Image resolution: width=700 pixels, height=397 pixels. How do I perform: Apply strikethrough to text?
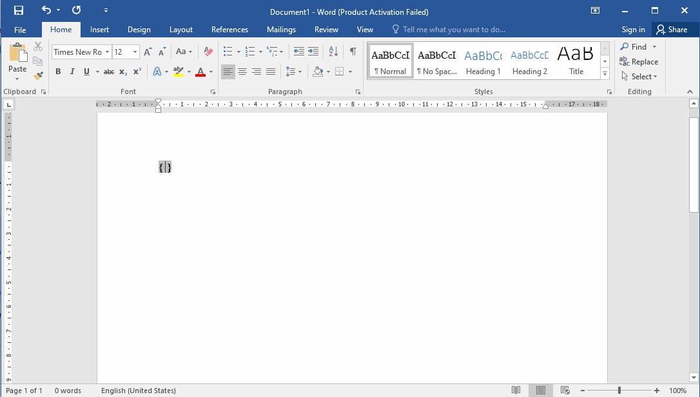click(x=108, y=72)
